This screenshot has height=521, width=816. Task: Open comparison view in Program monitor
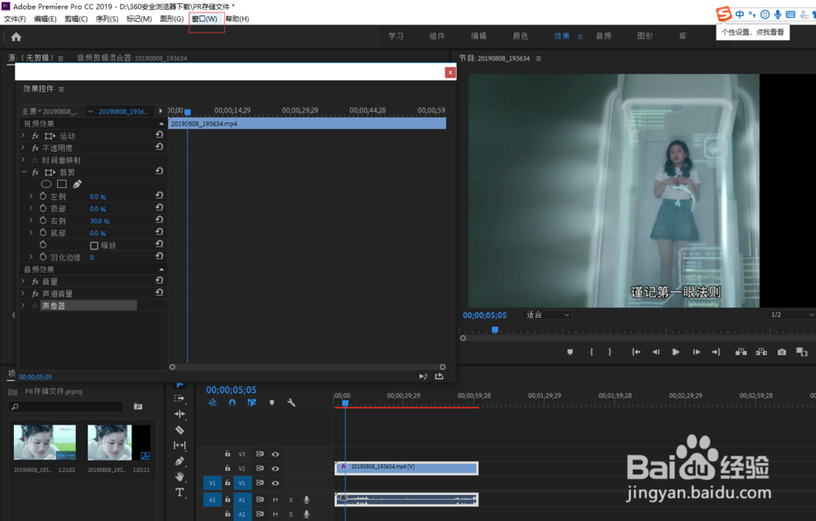click(x=801, y=352)
